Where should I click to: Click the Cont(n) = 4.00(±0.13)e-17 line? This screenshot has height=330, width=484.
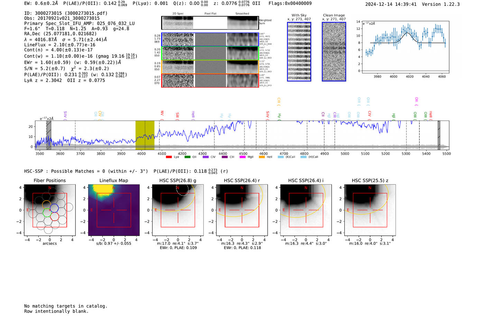coord(58,50)
